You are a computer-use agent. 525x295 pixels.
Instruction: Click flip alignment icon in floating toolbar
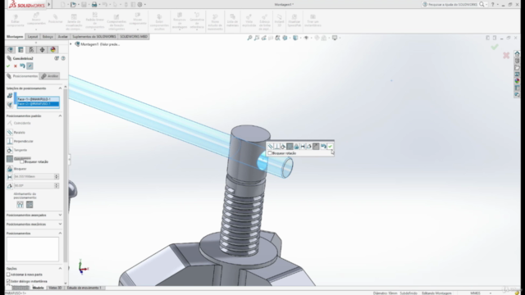point(316,146)
